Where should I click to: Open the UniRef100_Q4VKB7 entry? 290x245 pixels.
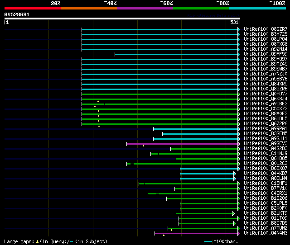click(266, 174)
